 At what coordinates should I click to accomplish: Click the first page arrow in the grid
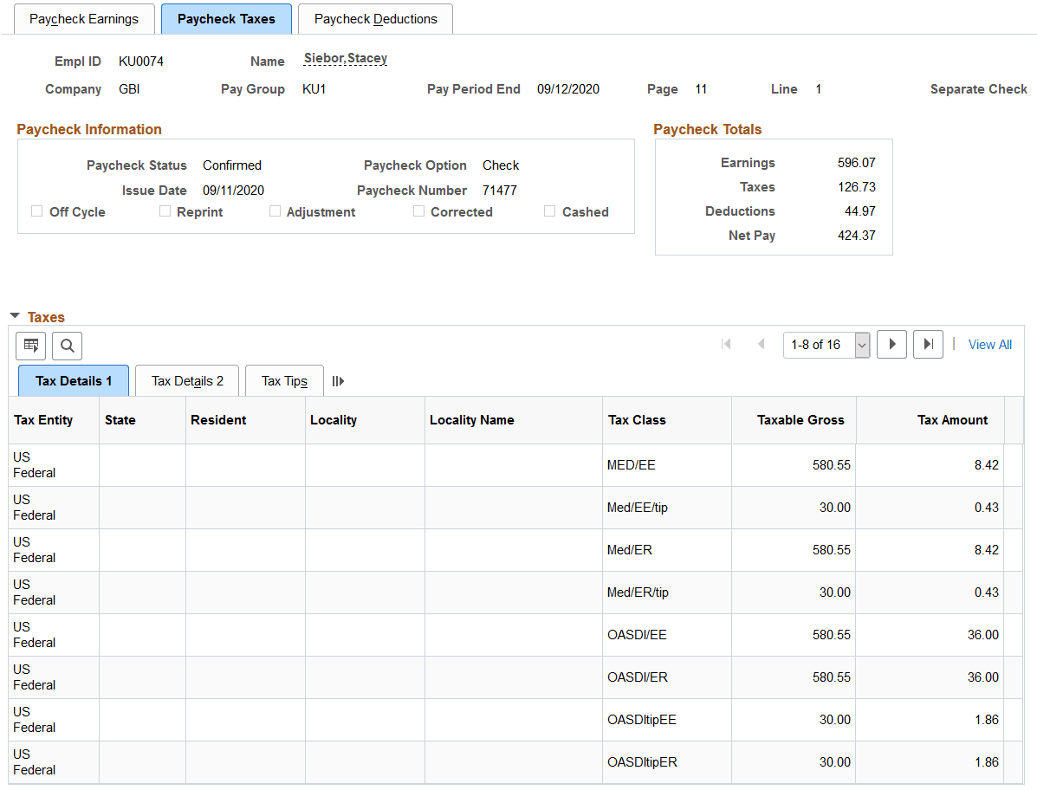click(x=726, y=344)
